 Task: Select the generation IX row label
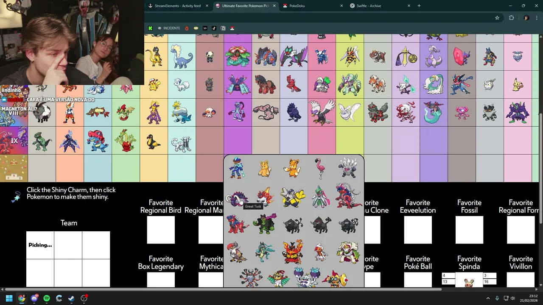tap(14, 140)
